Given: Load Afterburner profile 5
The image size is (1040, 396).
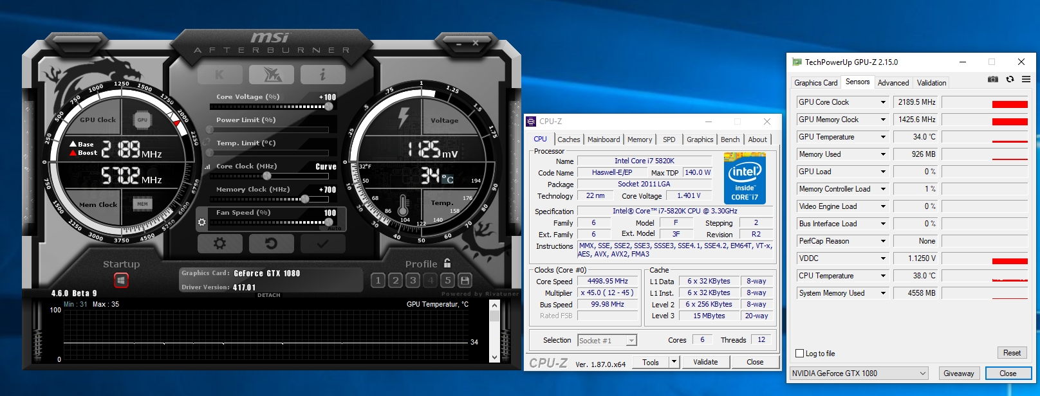Looking at the screenshot, I should [x=448, y=280].
